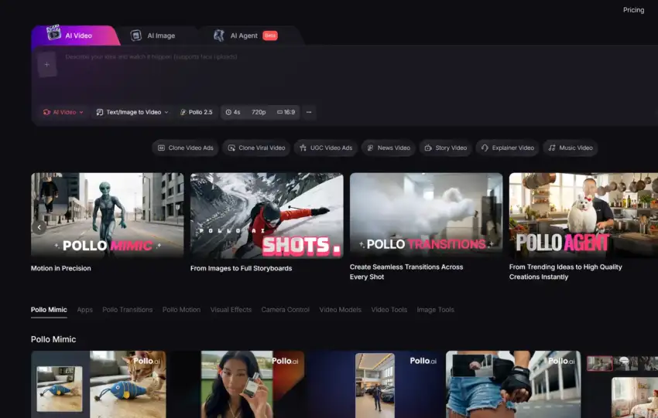658x418 pixels.
Task: Expand the AI Video mode dropdown
Action: click(x=63, y=112)
